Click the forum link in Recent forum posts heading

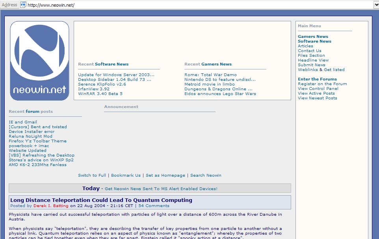pyautogui.click(x=32, y=112)
